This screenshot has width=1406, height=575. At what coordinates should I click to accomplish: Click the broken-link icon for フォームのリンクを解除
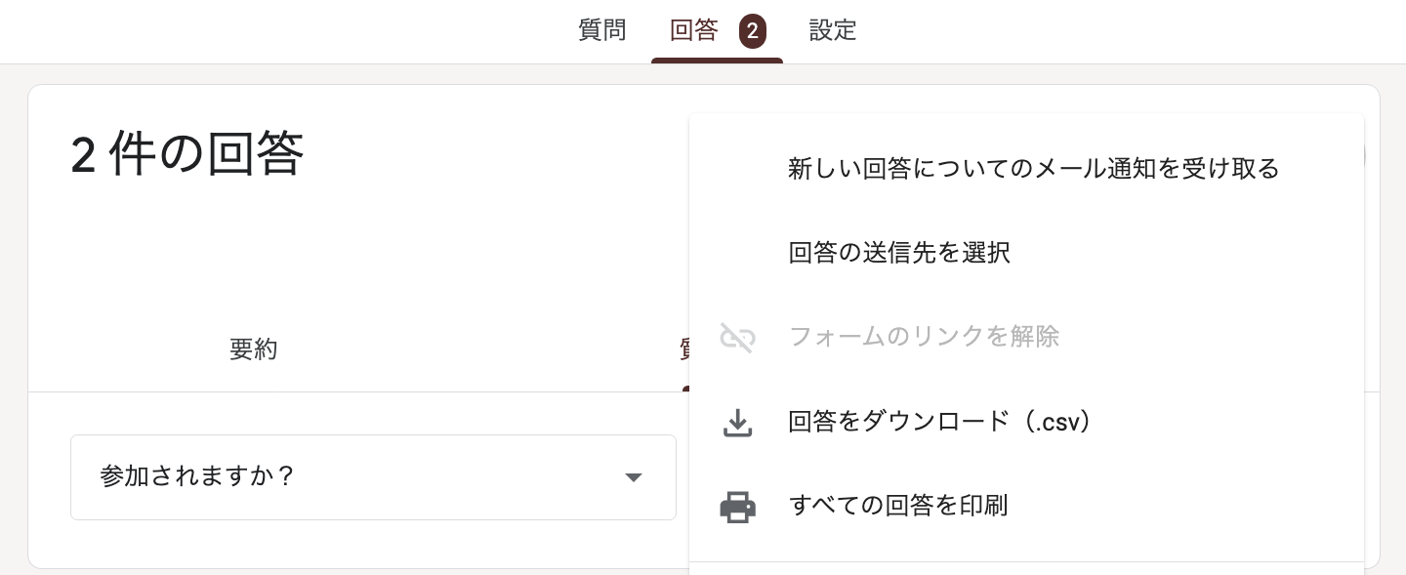pyautogui.click(x=737, y=338)
